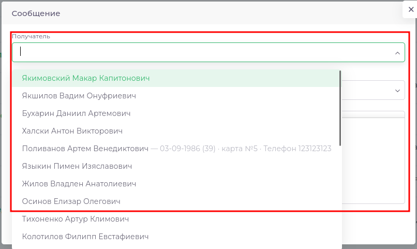Viewport: 417px width, 249px height.
Task: Choose Поливанов Артем Венедиктович
Action: (x=85, y=149)
